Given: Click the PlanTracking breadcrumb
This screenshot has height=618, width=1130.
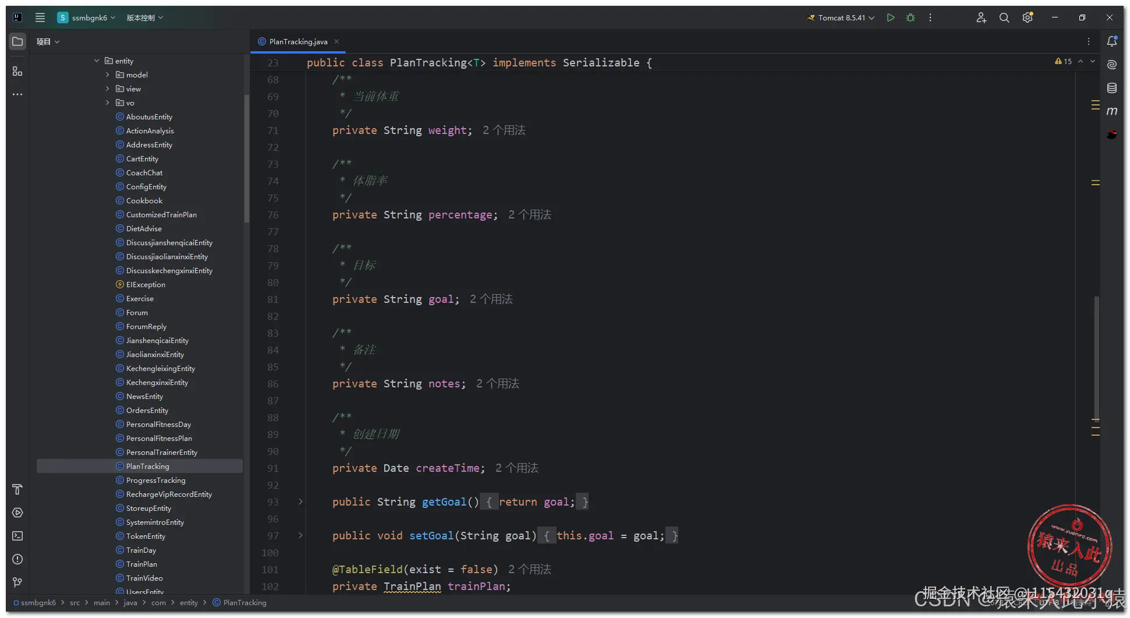Looking at the screenshot, I should pyautogui.click(x=240, y=602).
